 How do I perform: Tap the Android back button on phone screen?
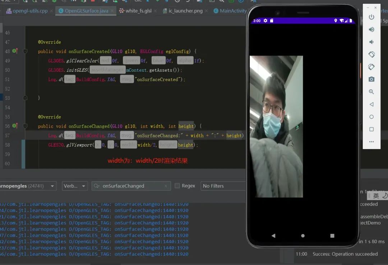273,236
